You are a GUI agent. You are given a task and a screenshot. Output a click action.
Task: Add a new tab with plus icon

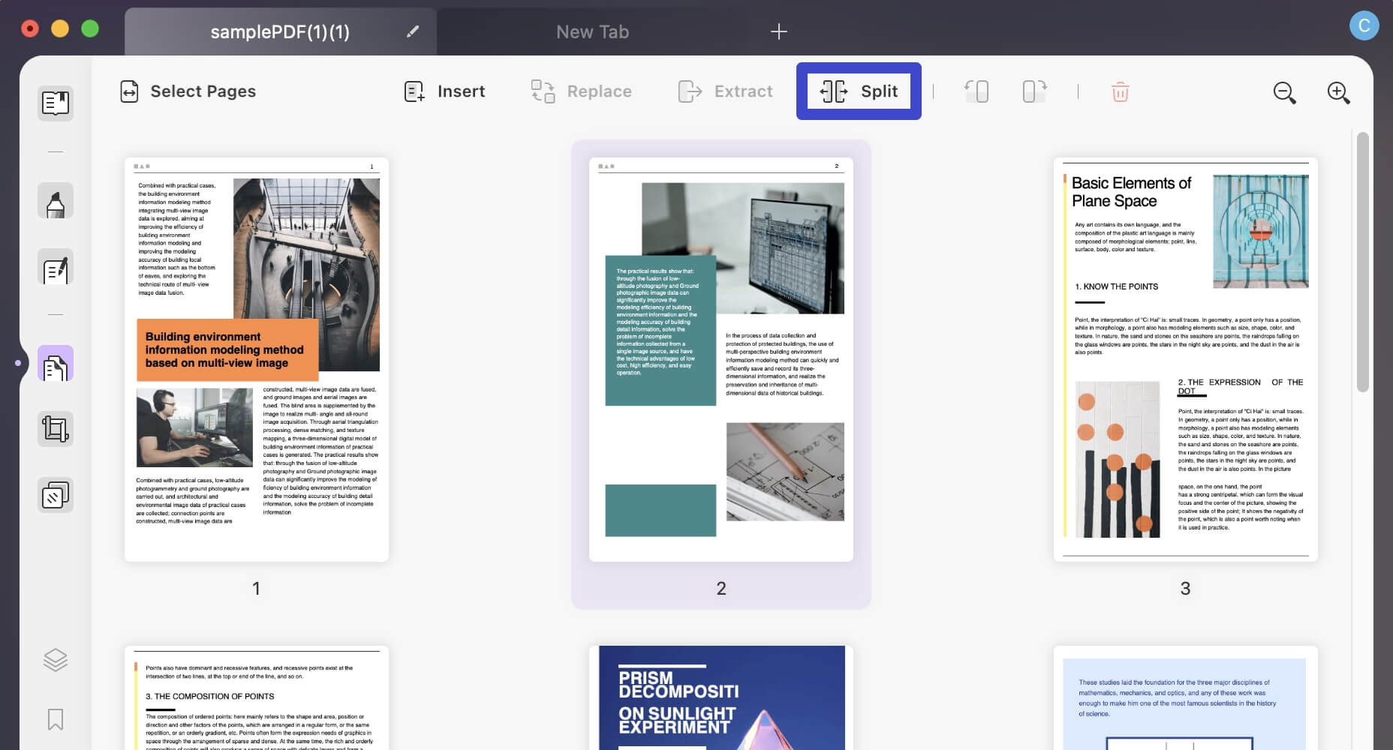click(x=779, y=31)
